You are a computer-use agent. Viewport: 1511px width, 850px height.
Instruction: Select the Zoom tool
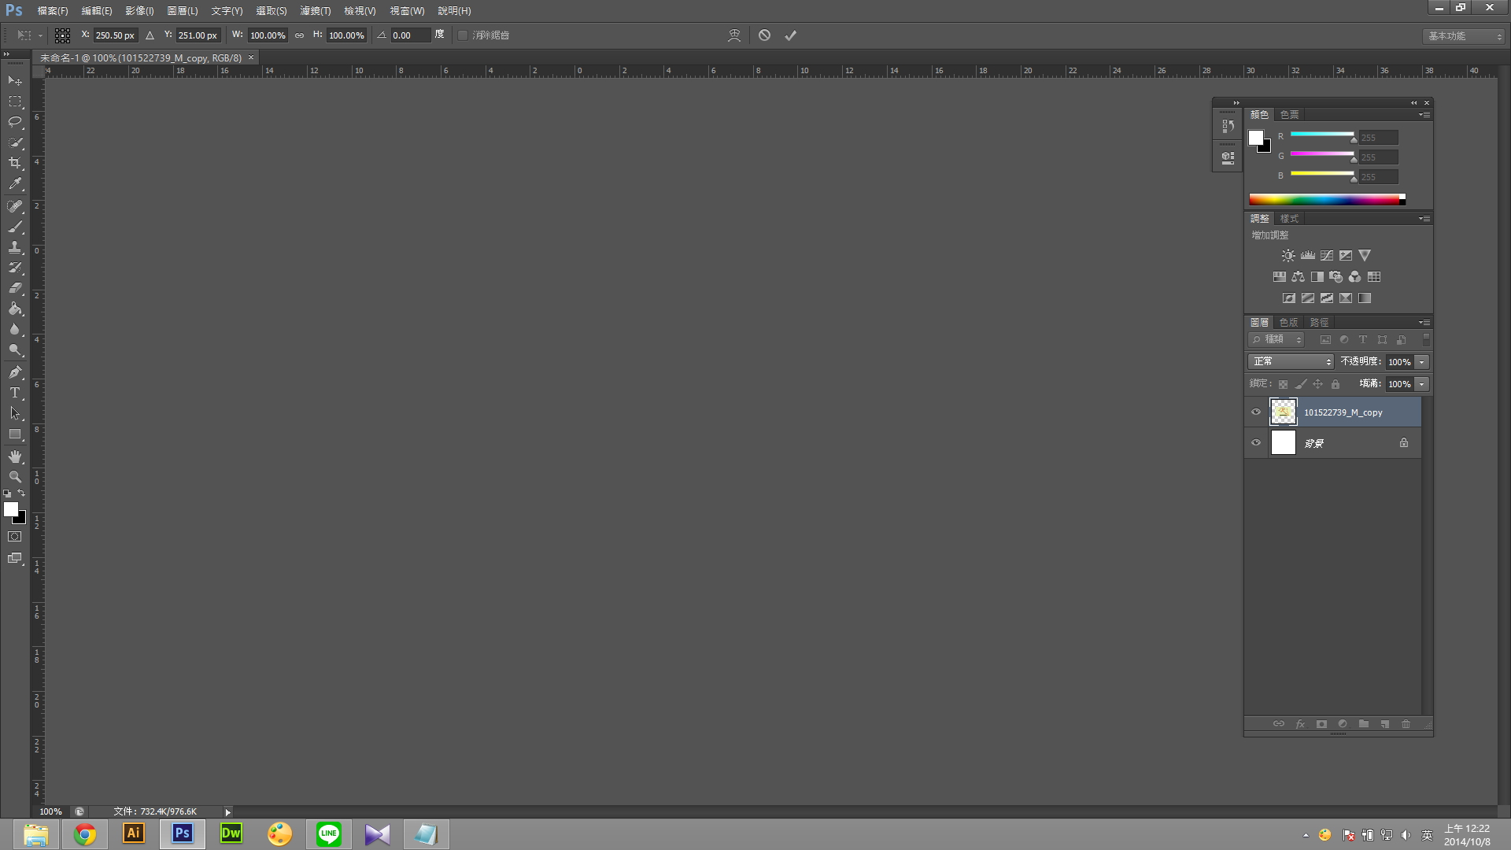click(15, 477)
